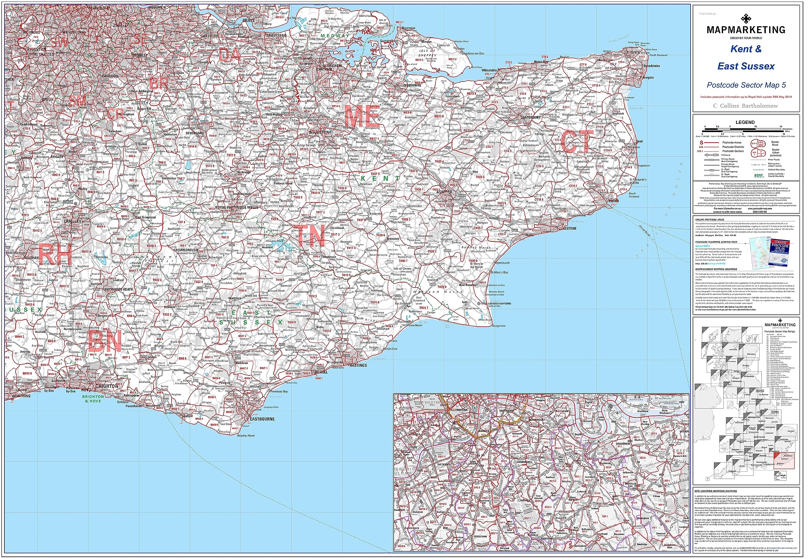
Task: Select the Railway line / station symbol in the legend
Action: (x=758, y=165)
